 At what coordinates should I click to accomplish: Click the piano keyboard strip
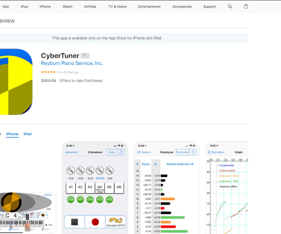click(x=22, y=224)
